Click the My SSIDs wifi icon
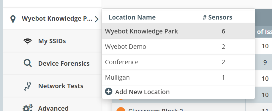This screenshot has height=111, width=272. pos(28,41)
